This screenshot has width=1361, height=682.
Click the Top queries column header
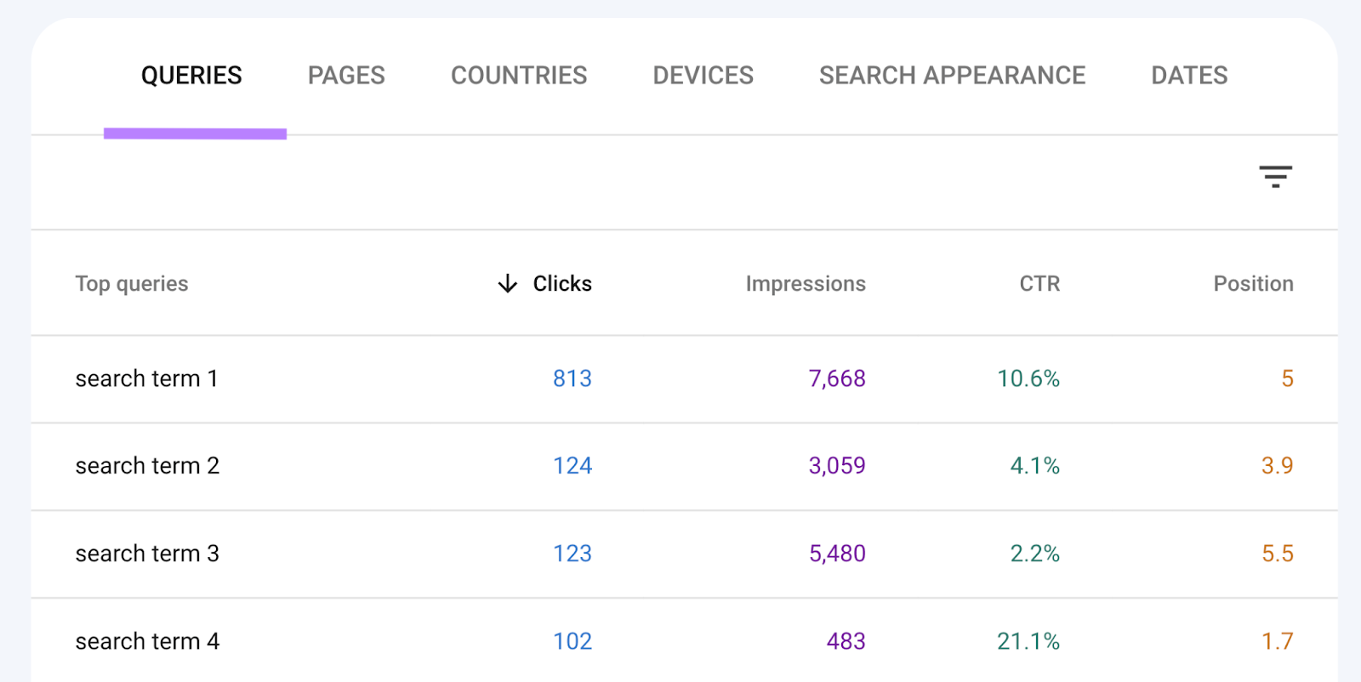point(132,284)
